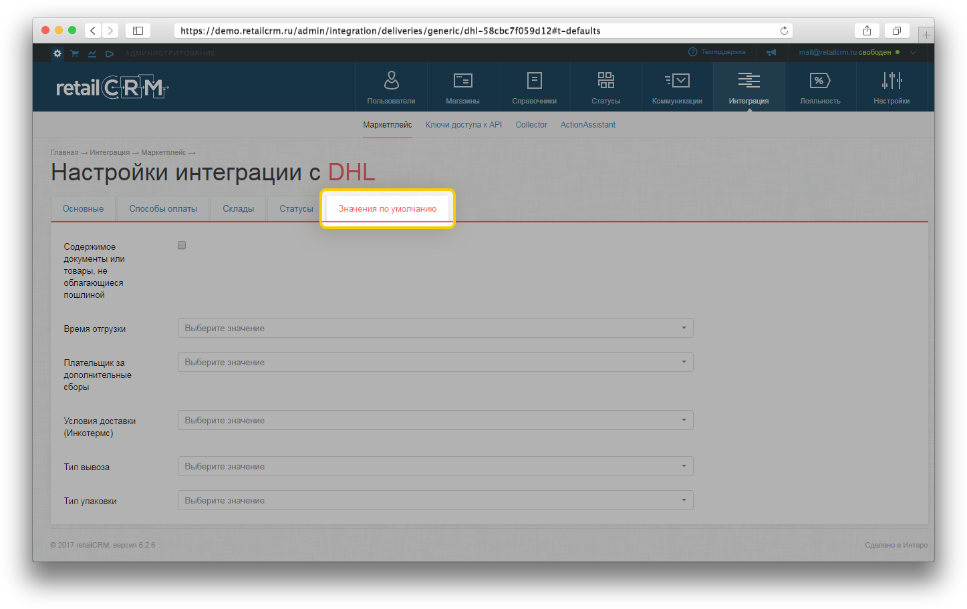The width and height of the screenshot is (967, 609).
Task: Open Настройки settings section
Action: point(891,87)
